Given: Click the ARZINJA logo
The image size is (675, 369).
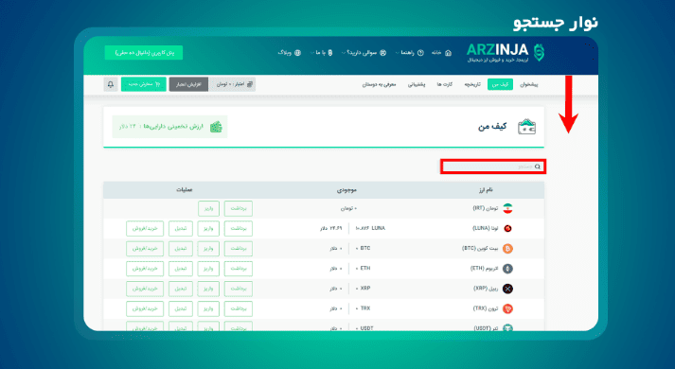Looking at the screenshot, I should click(x=506, y=53).
